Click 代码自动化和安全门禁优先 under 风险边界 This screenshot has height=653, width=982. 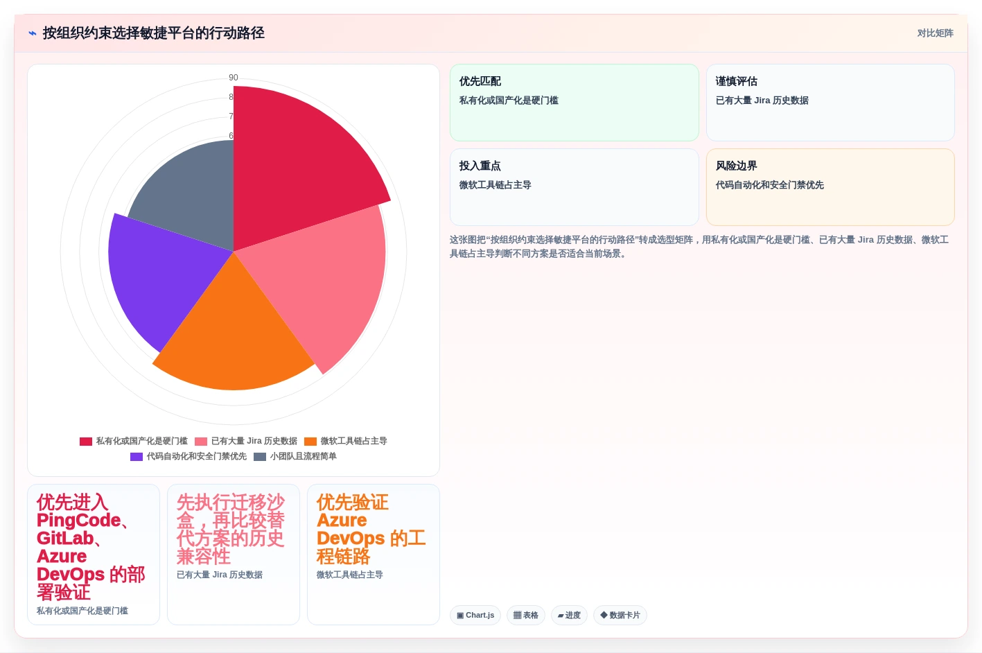[770, 185]
